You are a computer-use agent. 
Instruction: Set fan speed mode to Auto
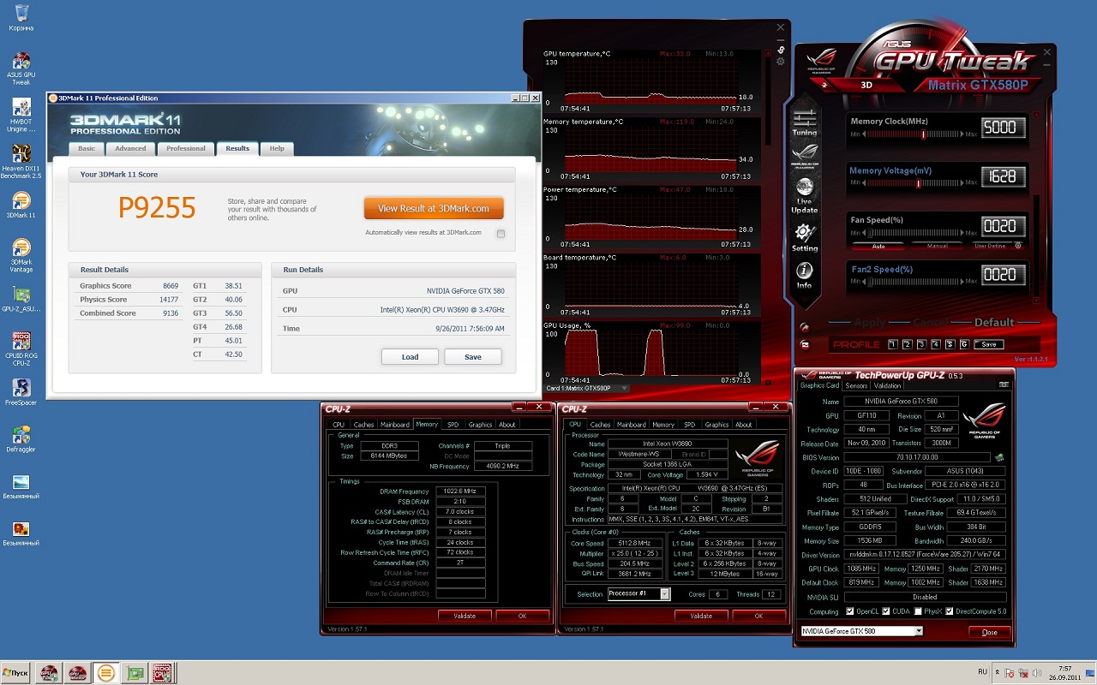878,246
